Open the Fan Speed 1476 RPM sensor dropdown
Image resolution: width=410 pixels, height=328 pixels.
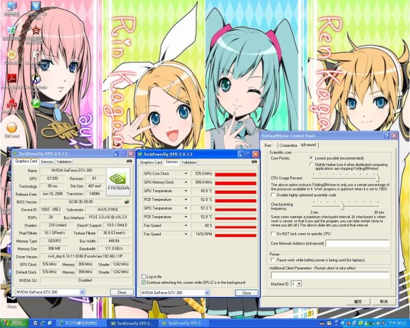(x=186, y=234)
